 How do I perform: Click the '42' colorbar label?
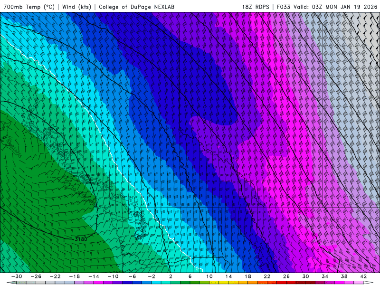pos(363,276)
